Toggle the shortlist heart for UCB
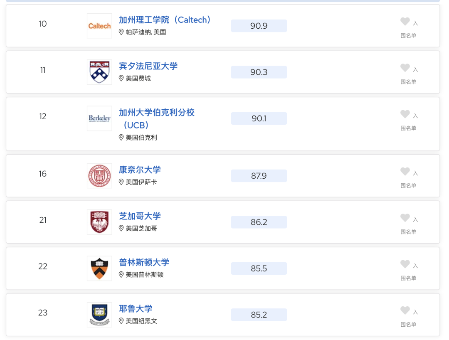This screenshot has width=449, height=340. pos(405,114)
